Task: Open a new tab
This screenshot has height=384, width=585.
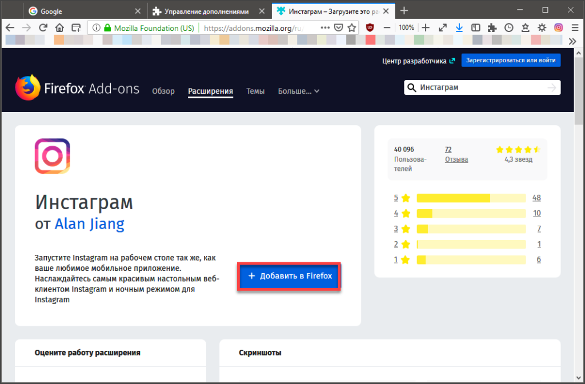Action: pyautogui.click(x=404, y=11)
